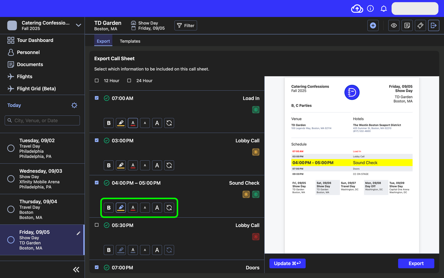Decrease font size for 07:00 AM row
Screen dimensions: 444x278
(x=145, y=123)
